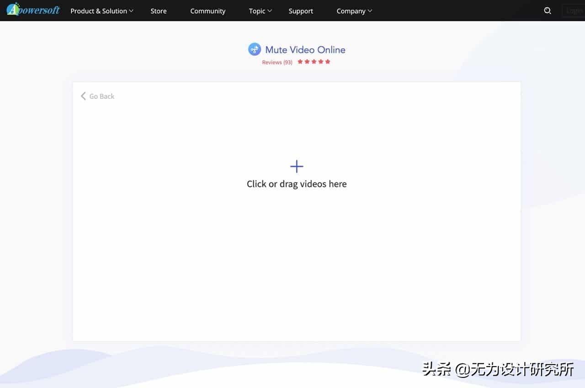585x388 pixels.
Task: Click the Go Back link text
Action: [102, 96]
